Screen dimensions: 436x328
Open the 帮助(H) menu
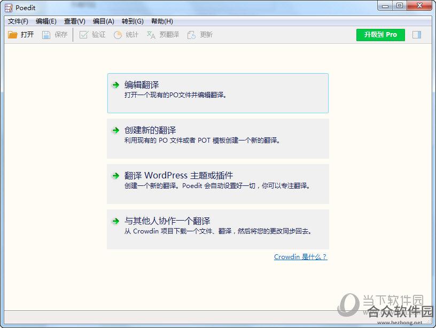point(162,21)
